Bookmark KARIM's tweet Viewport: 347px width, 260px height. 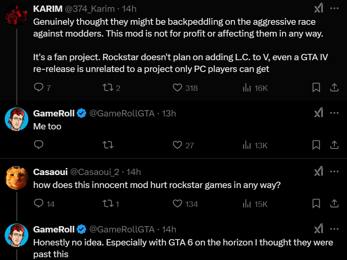(x=316, y=88)
